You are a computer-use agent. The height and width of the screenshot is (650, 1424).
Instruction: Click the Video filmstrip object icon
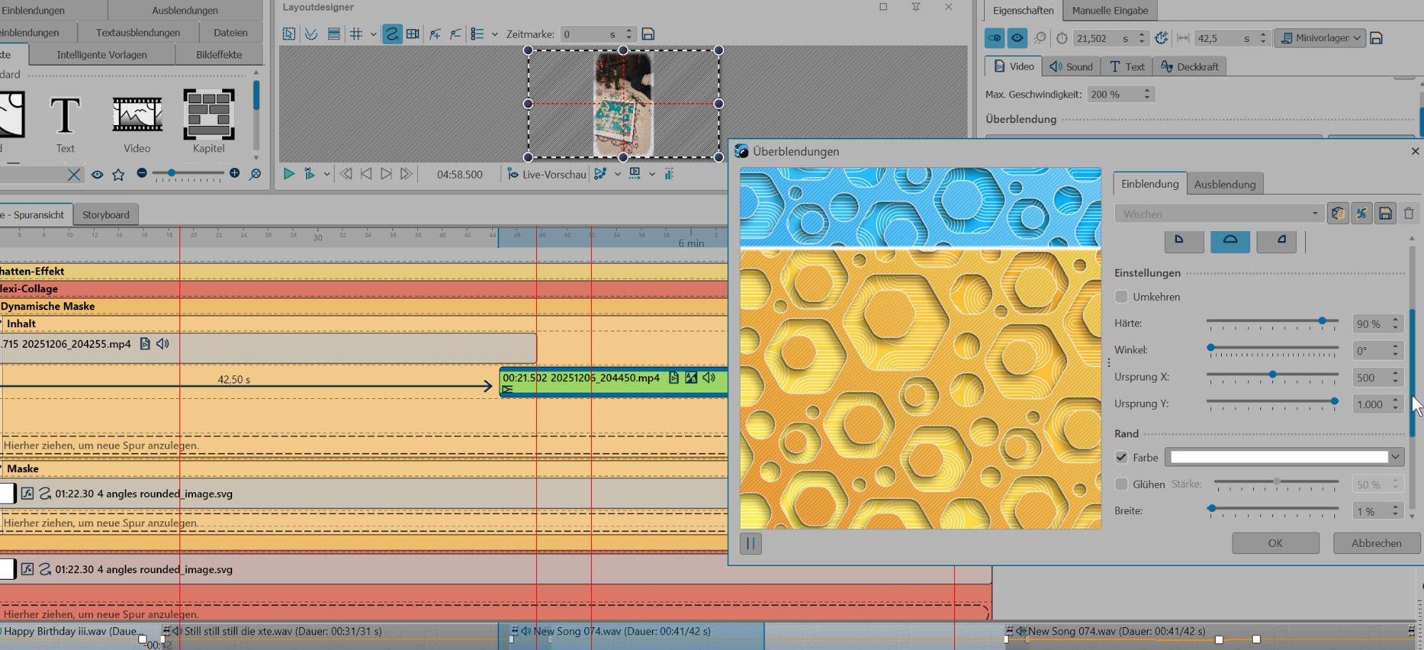click(x=137, y=114)
